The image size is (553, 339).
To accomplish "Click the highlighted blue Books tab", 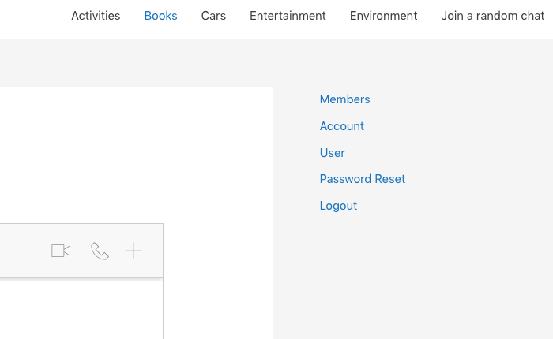I will coord(161,16).
